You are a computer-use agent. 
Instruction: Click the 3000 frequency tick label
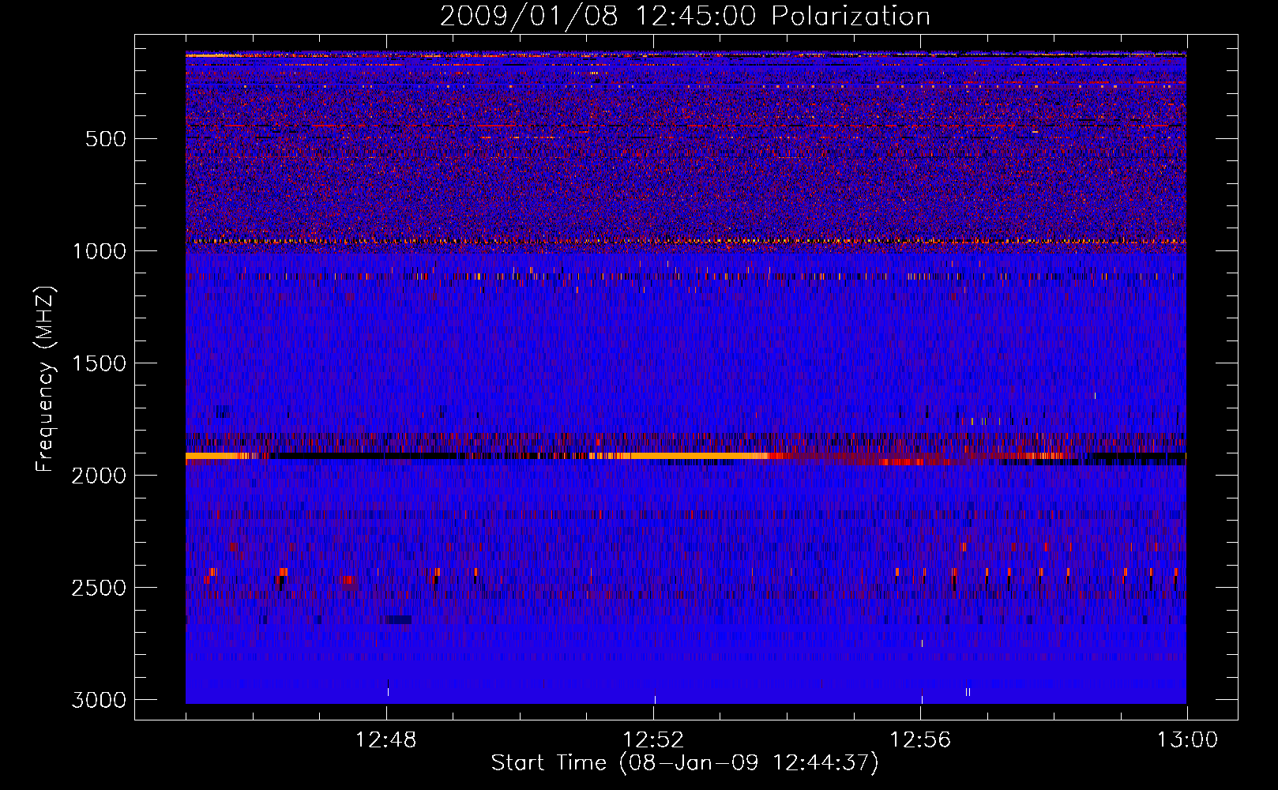click(100, 700)
